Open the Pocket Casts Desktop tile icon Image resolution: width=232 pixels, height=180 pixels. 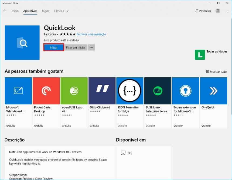[46, 91]
